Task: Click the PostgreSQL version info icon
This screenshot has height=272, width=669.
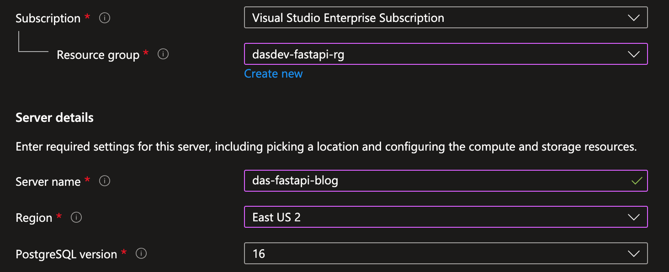Action: click(x=141, y=254)
